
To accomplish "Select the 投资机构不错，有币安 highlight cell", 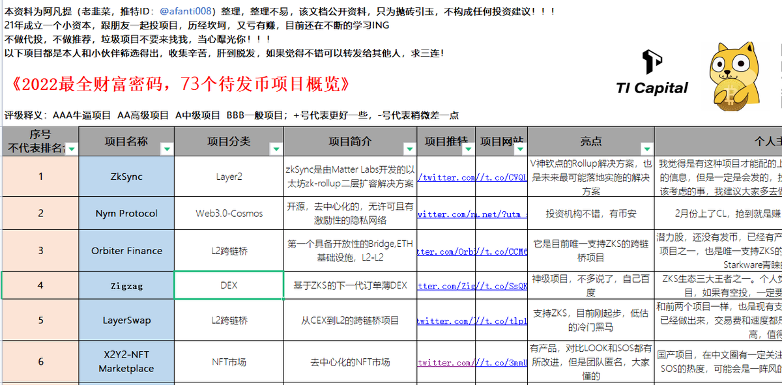I will [590, 213].
